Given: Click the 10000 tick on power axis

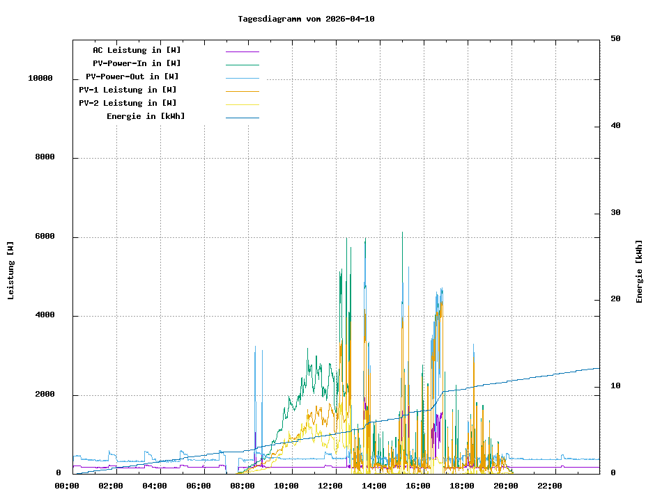Looking at the screenshot, I should 40,79.
